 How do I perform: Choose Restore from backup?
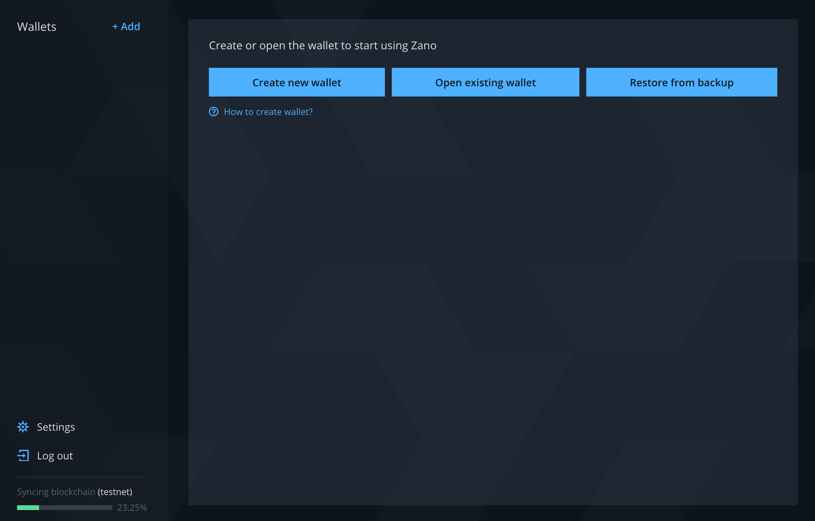click(x=681, y=82)
